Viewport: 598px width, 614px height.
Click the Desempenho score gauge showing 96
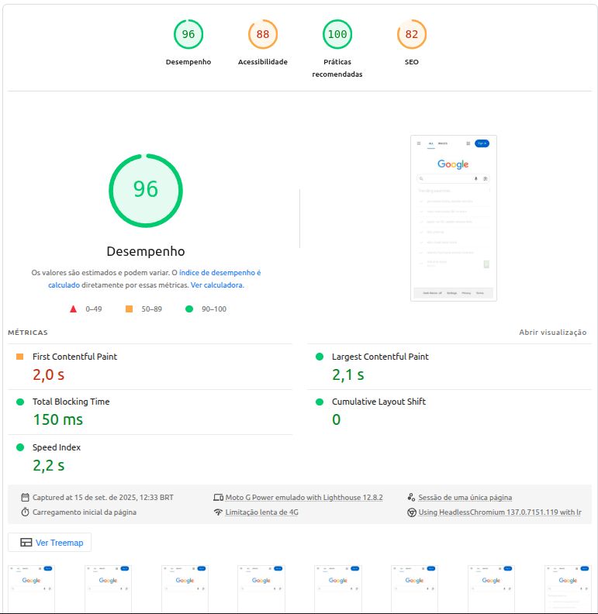tap(188, 34)
